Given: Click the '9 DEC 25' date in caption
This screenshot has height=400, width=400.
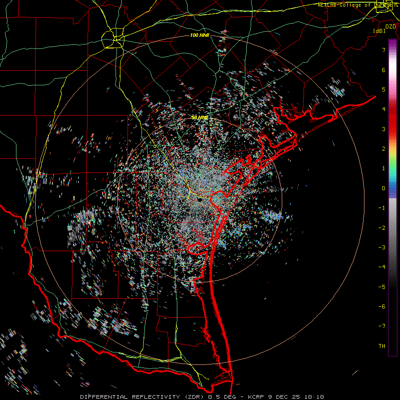Looking at the screenshot, I should (x=284, y=397).
